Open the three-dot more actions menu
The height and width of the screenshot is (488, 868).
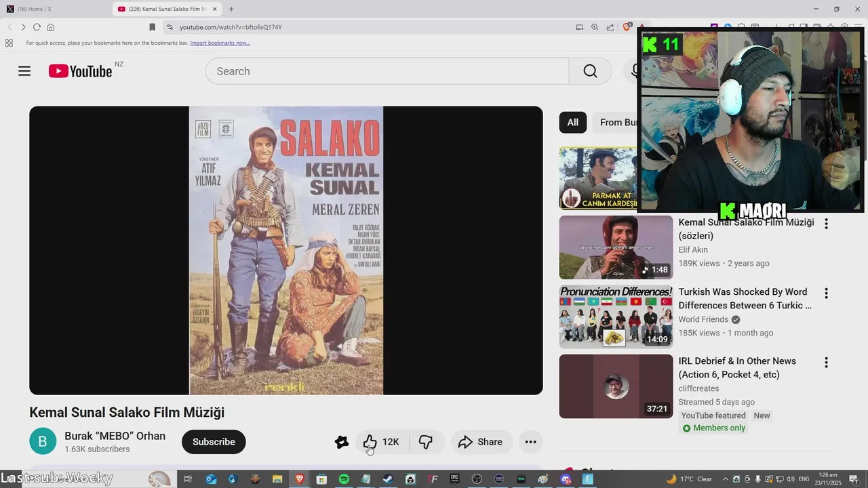530,442
